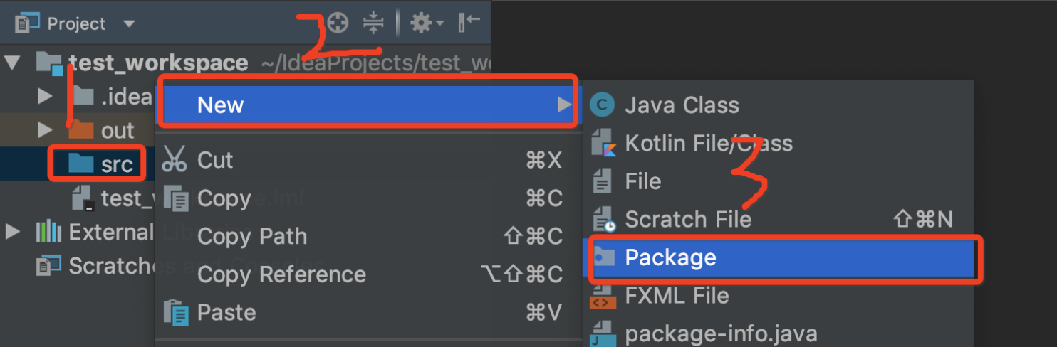Choose Copy Path from context menu

tap(252, 236)
